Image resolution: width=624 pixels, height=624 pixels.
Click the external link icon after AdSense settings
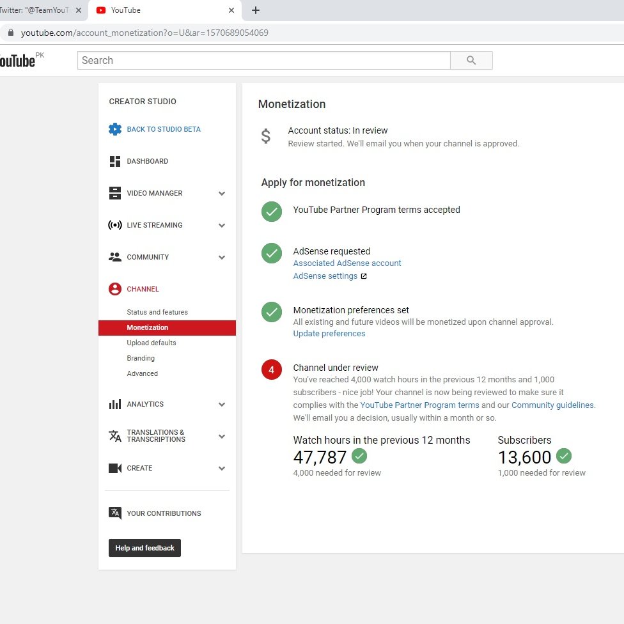364,276
